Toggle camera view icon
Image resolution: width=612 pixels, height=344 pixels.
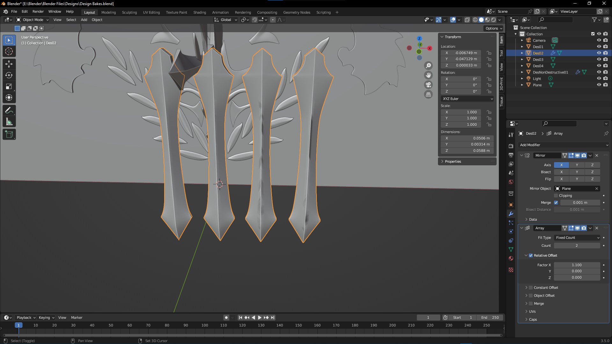[x=428, y=85]
